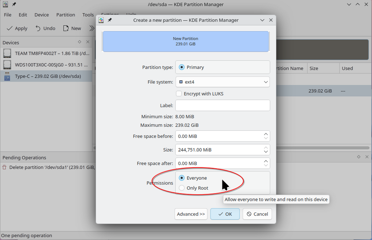The width and height of the screenshot is (372, 240).
Task: Open the File menu
Action: [8, 14]
